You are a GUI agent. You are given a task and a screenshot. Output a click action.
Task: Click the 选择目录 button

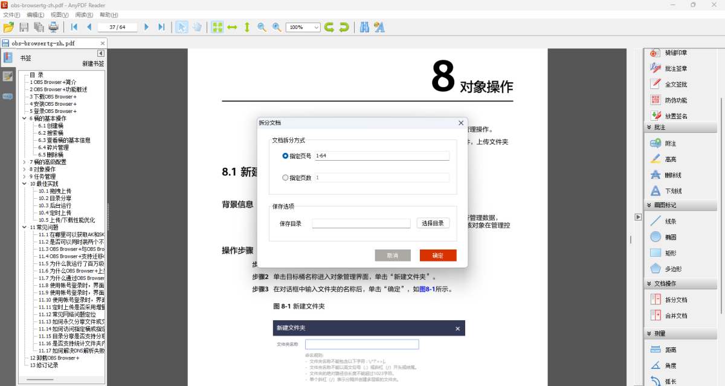[433, 223]
